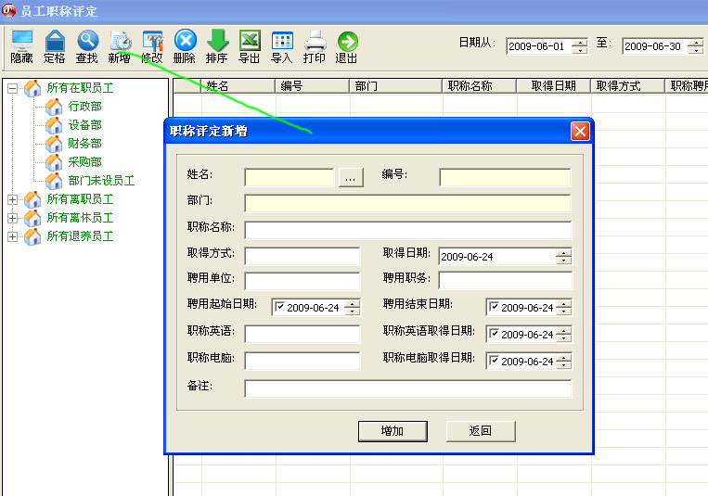Click the 姓名 input field

tap(289, 177)
